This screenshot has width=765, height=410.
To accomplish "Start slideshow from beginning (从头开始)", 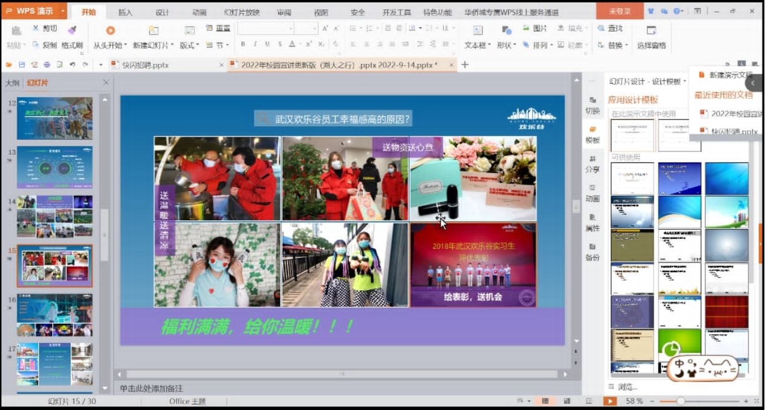I will pos(110,30).
